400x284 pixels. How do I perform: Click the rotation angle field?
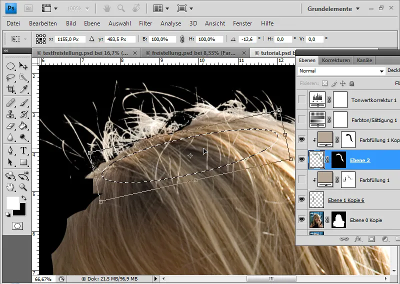click(247, 39)
